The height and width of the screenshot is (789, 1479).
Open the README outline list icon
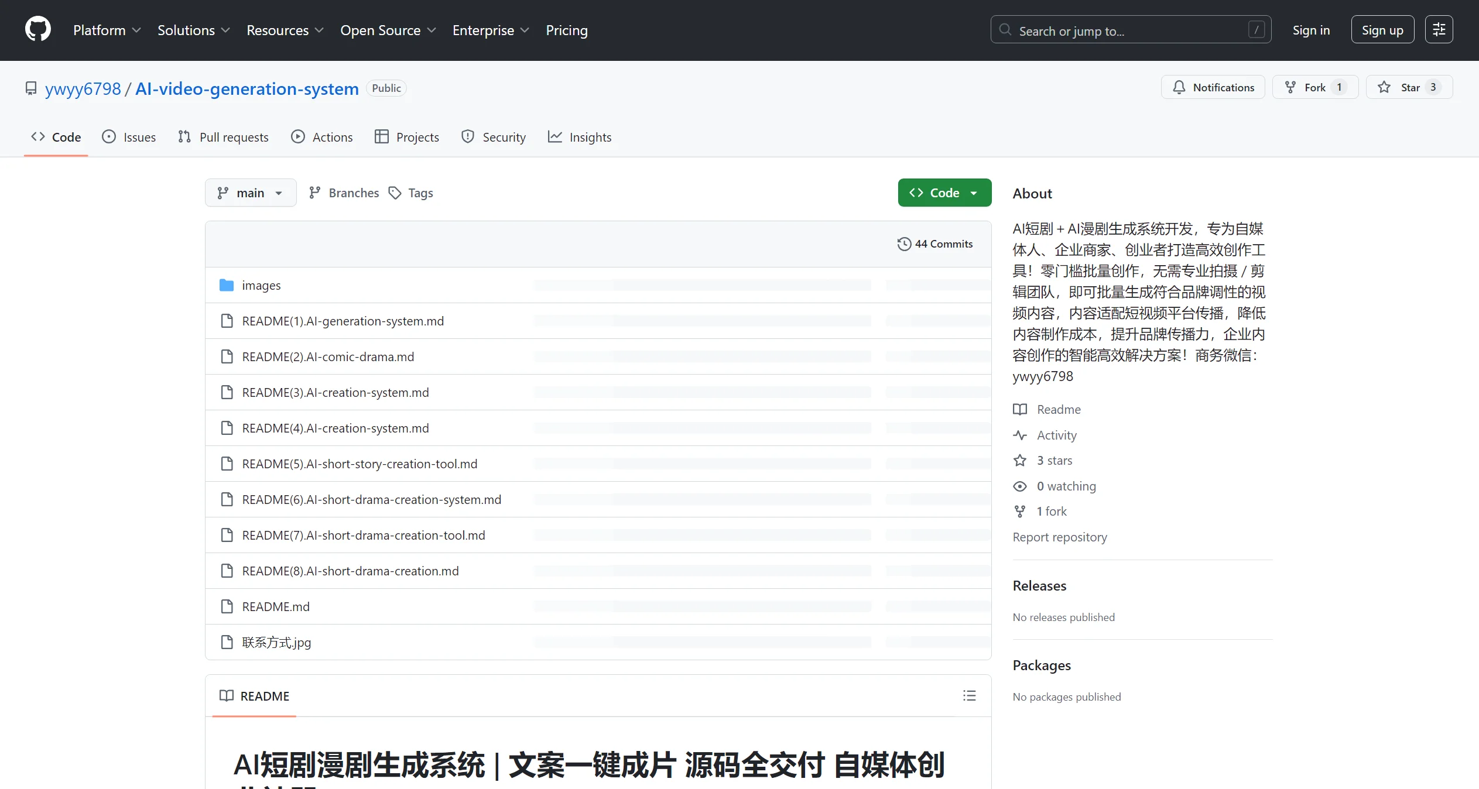pos(969,695)
